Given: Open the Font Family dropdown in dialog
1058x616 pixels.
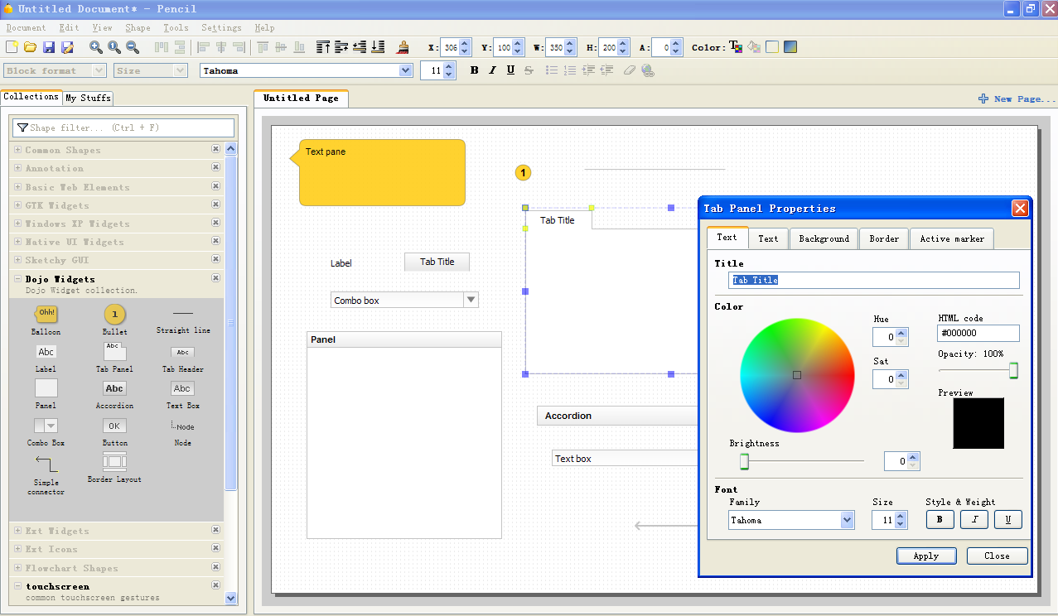Looking at the screenshot, I should 847,520.
